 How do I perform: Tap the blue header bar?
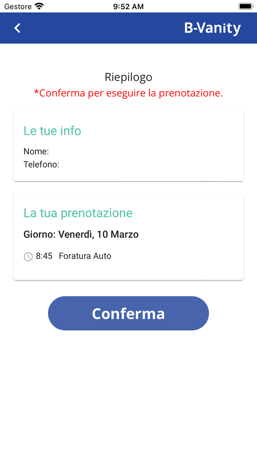(128, 28)
